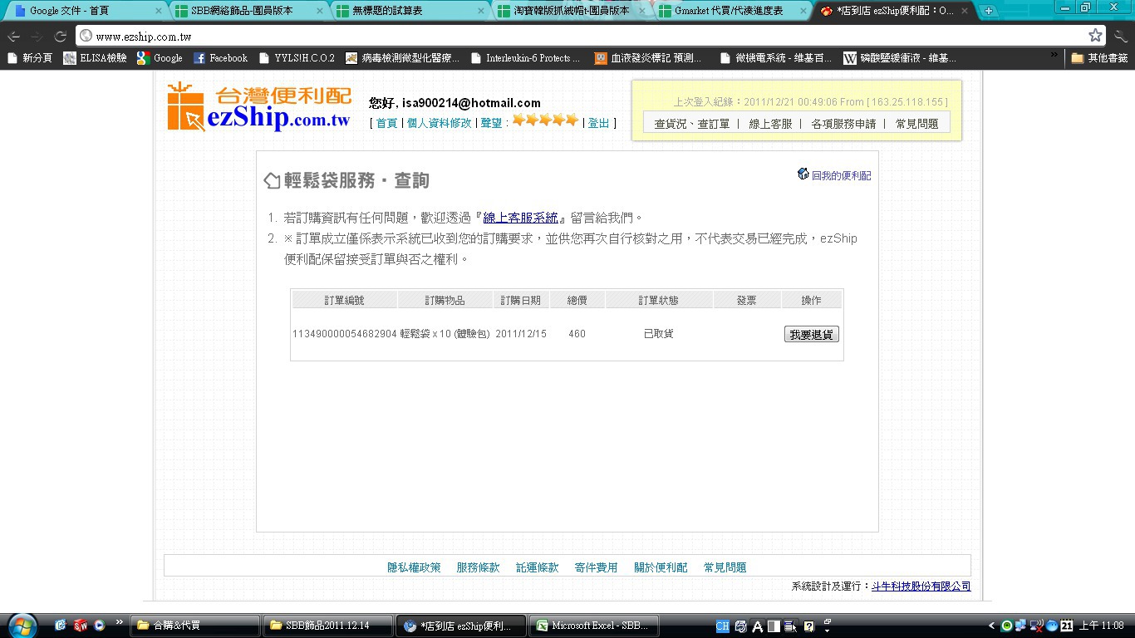Open the 線上客服系統 link in the notice
This screenshot has height=638, width=1135.
click(521, 218)
